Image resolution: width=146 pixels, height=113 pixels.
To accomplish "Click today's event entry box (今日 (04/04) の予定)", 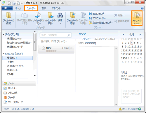I will pyautogui.click(x=131, y=96).
